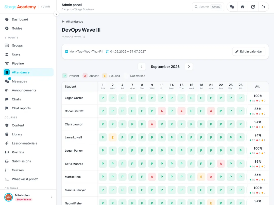Open Submissions in the sidebar
The image size is (274, 205).
tap(28, 161)
